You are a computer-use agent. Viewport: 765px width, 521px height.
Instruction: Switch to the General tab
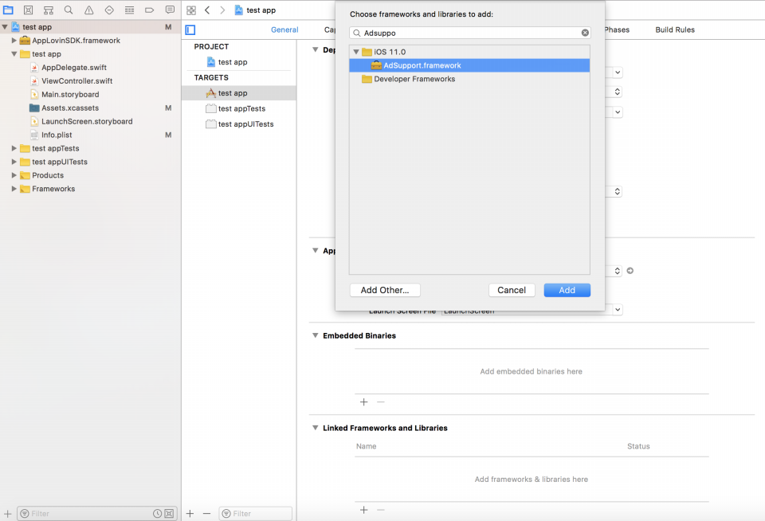pos(284,29)
